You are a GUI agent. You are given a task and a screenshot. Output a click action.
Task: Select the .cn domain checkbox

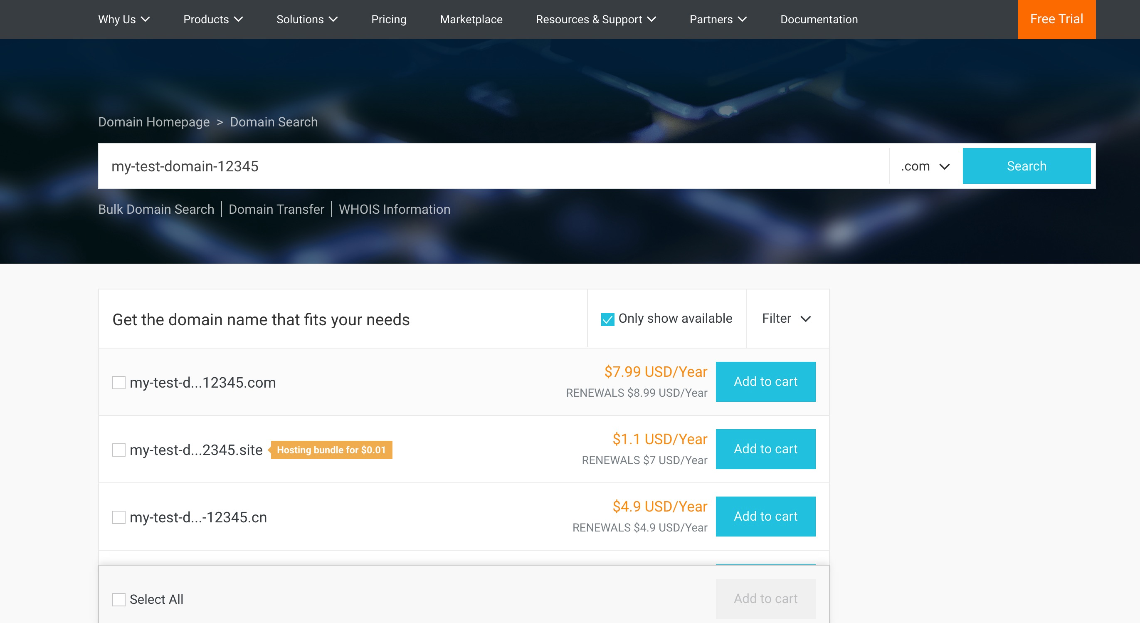click(x=118, y=517)
